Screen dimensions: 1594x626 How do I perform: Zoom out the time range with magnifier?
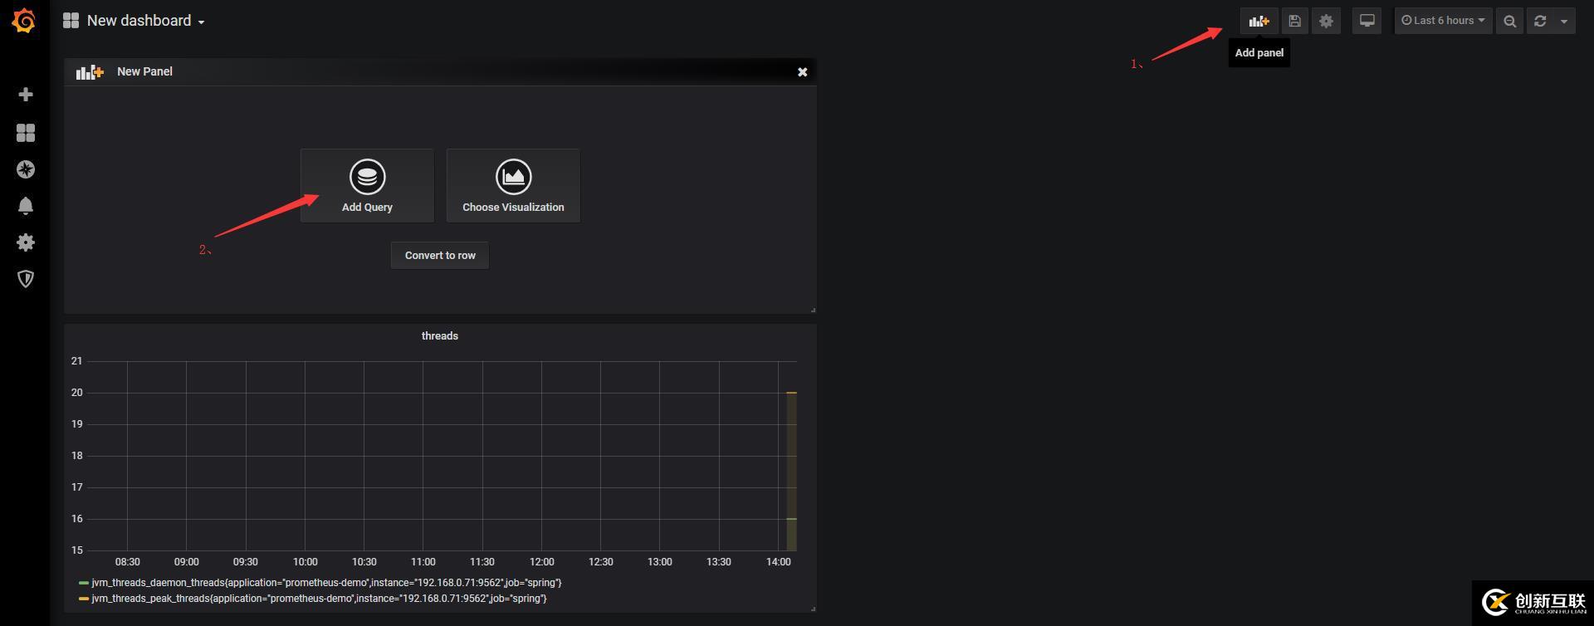(1509, 21)
